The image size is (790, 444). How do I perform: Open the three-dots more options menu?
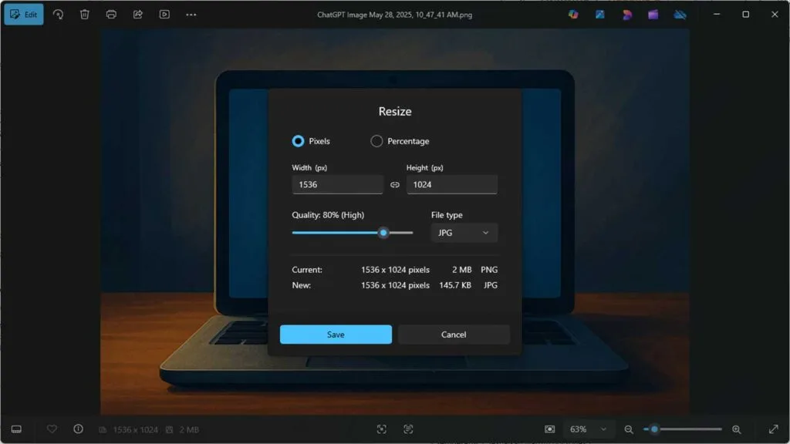point(191,15)
